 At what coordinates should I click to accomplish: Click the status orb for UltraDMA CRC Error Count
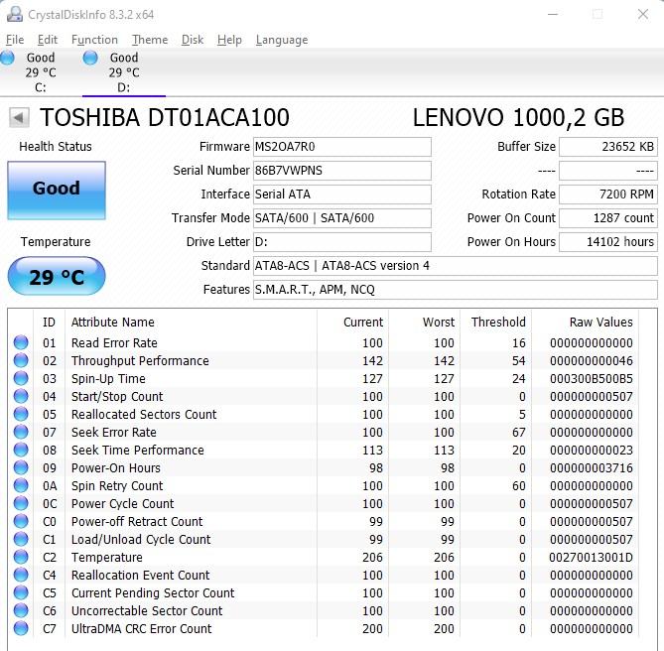pyautogui.click(x=21, y=629)
